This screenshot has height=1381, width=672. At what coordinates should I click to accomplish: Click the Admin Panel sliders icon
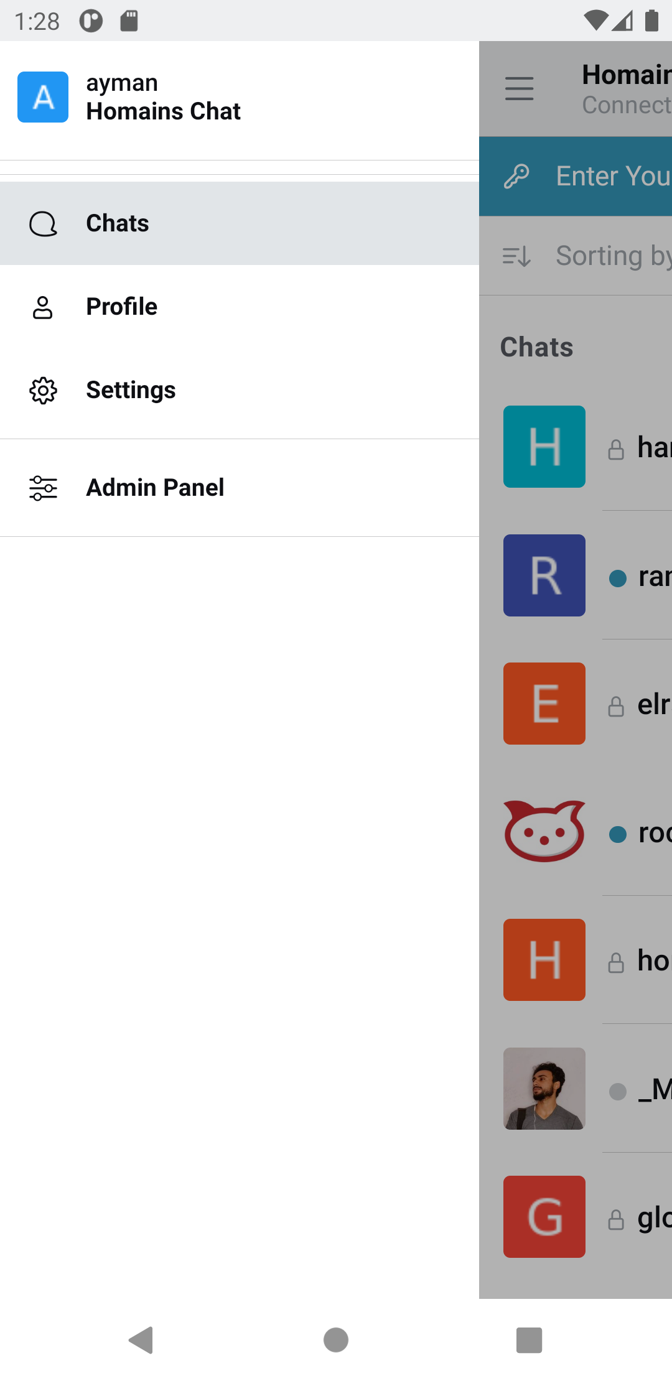(x=43, y=488)
